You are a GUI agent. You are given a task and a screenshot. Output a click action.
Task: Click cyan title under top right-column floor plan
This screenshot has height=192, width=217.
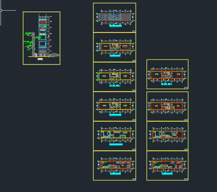(166, 84)
